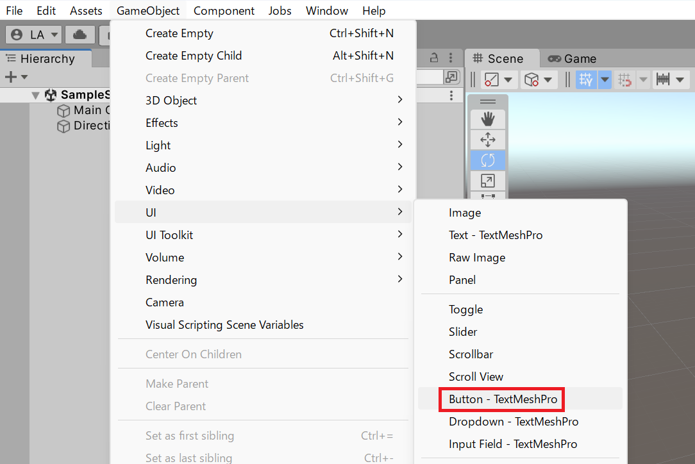Choose Scroll View from the UI submenu
Viewport: 695px width, 464px height.
click(476, 376)
